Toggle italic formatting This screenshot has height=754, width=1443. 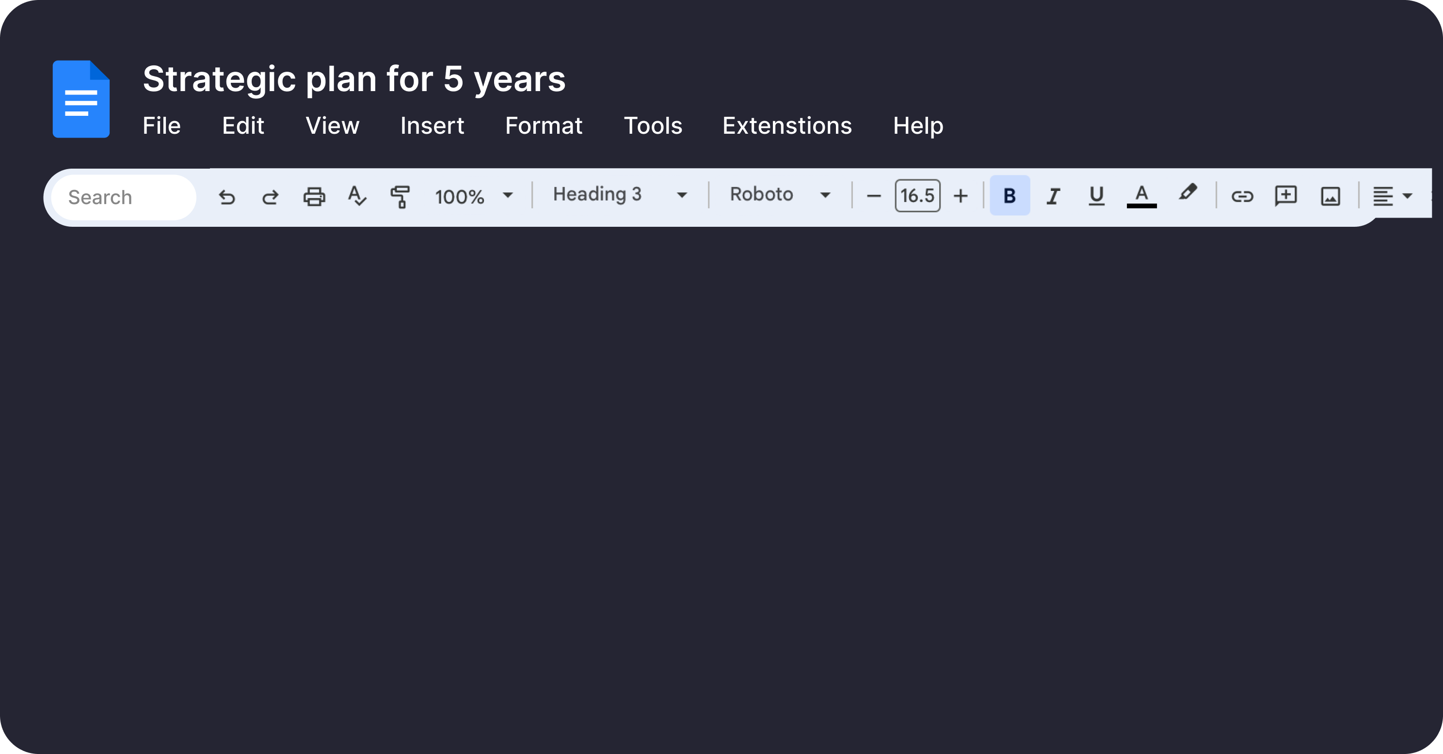click(x=1053, y=196)
